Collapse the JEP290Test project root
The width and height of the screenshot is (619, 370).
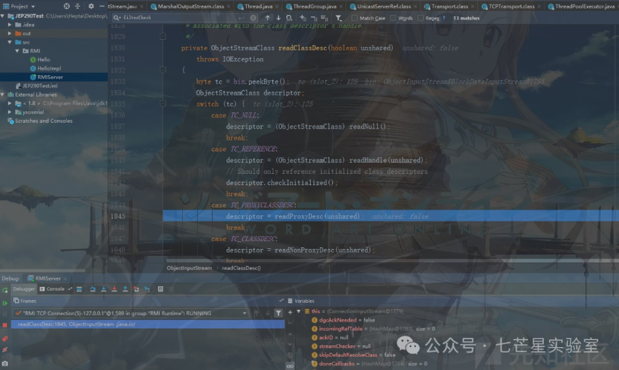coord(3,16)
